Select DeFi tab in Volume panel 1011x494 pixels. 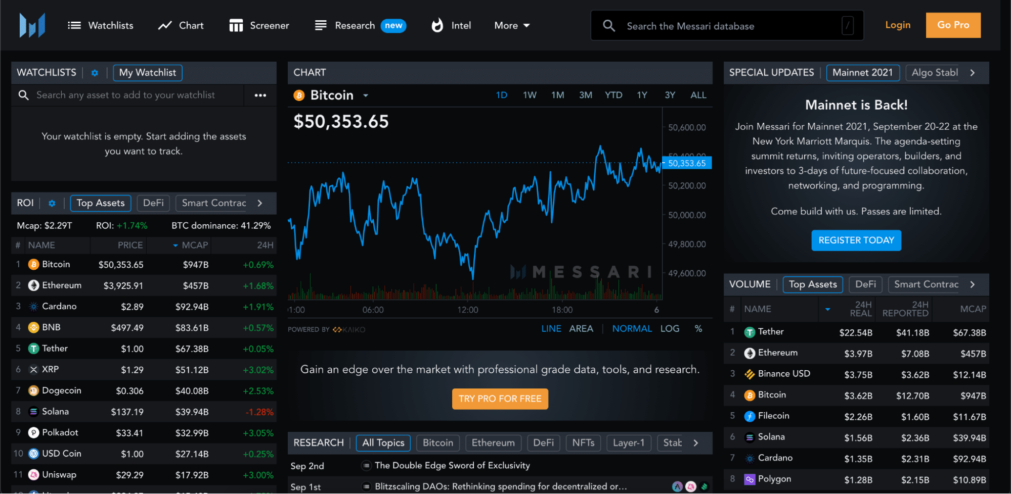click(x=865, y=284)
